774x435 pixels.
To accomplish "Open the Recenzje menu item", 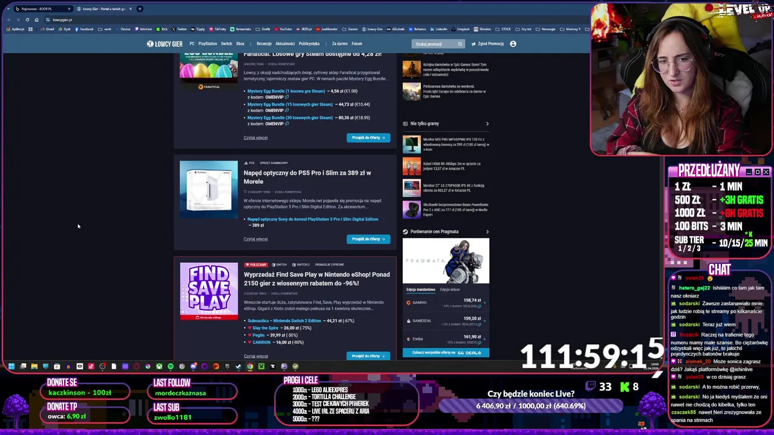I will 264,43.
